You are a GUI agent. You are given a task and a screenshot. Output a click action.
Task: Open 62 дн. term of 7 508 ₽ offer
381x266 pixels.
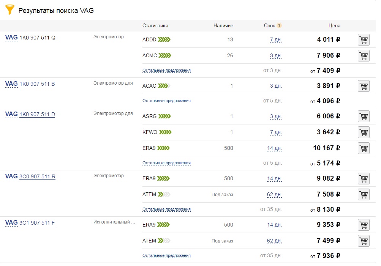(x=275, y=195)
